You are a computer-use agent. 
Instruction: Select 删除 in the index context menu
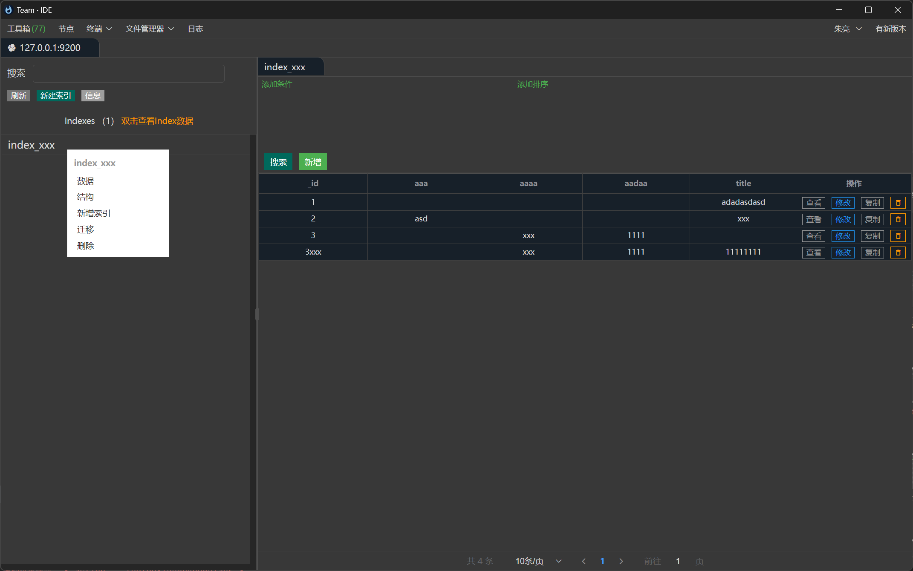[85, 246]
